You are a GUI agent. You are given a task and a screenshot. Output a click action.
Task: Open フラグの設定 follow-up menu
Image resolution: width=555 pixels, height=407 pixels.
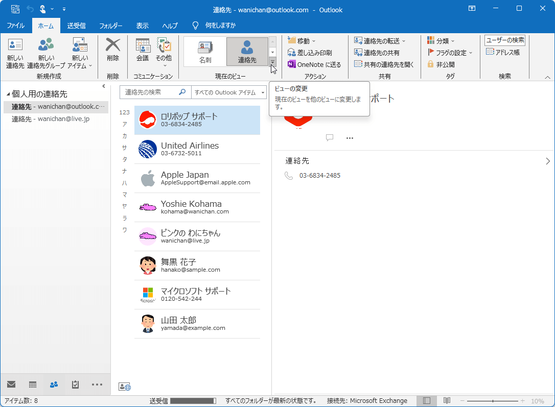450,53
